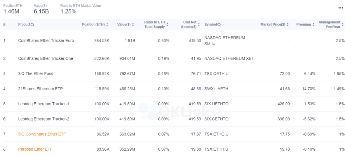Click the 3iQ The Ether Fund entry

tap(36, 73)
